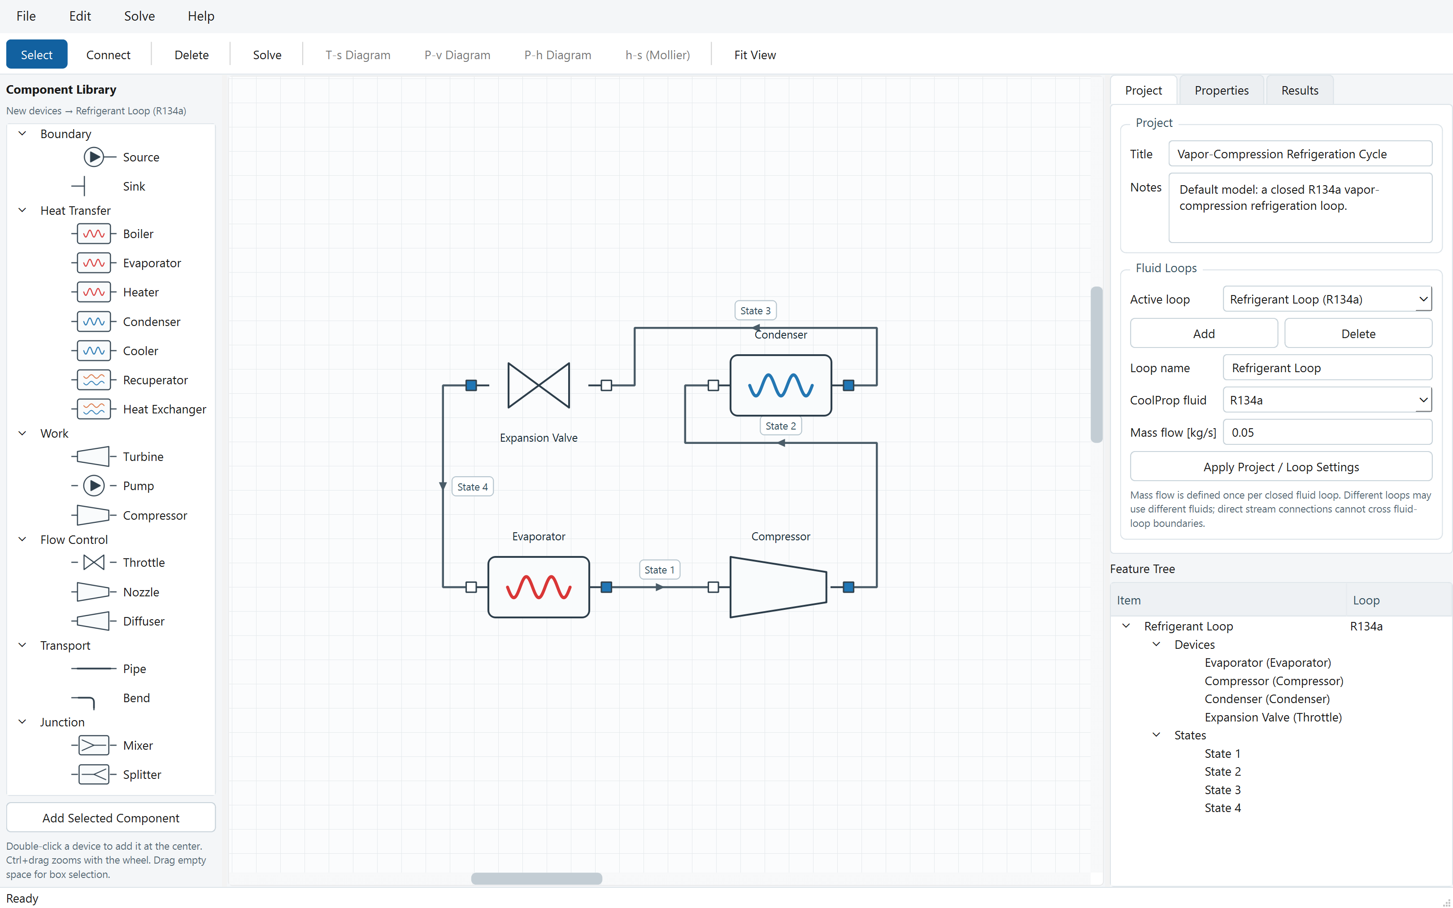This screenshot has width=1453, height=908.
Task: Activate the Select tool
Action: [x=37, y=55]
